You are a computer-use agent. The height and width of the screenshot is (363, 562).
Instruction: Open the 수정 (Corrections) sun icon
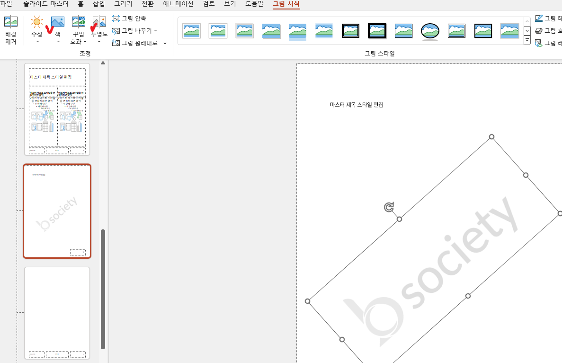(37, 22)
